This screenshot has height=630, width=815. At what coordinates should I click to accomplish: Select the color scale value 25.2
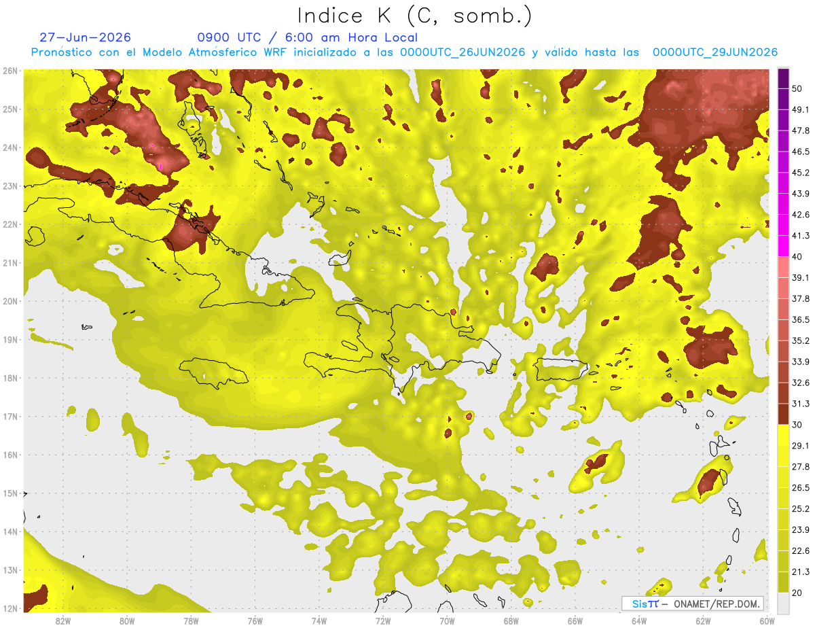click(800, 509)
